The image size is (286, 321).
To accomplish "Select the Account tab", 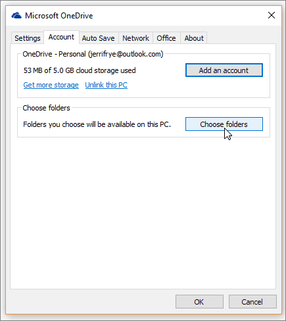I will coord(61,37).
